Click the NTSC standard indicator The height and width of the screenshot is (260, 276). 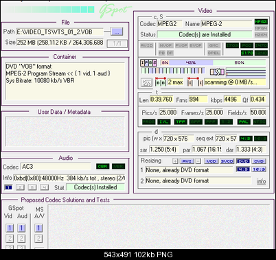click(x=260, y=122)
